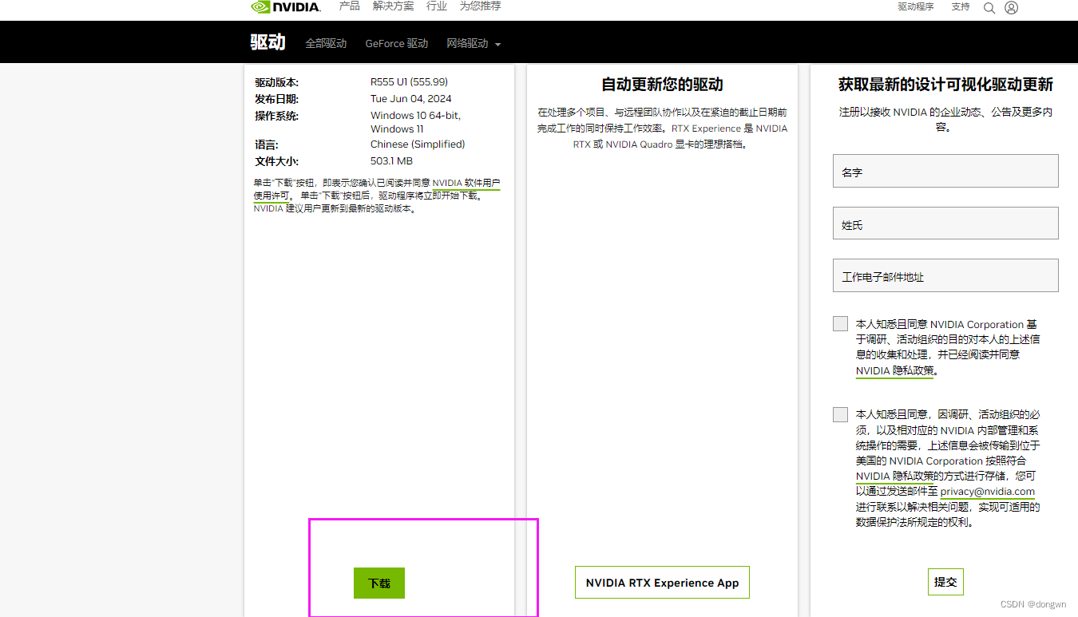The width and height of the screenshot is (1078, 617).
Task: Click the 发布日期 label
Action: click(276, 99)
